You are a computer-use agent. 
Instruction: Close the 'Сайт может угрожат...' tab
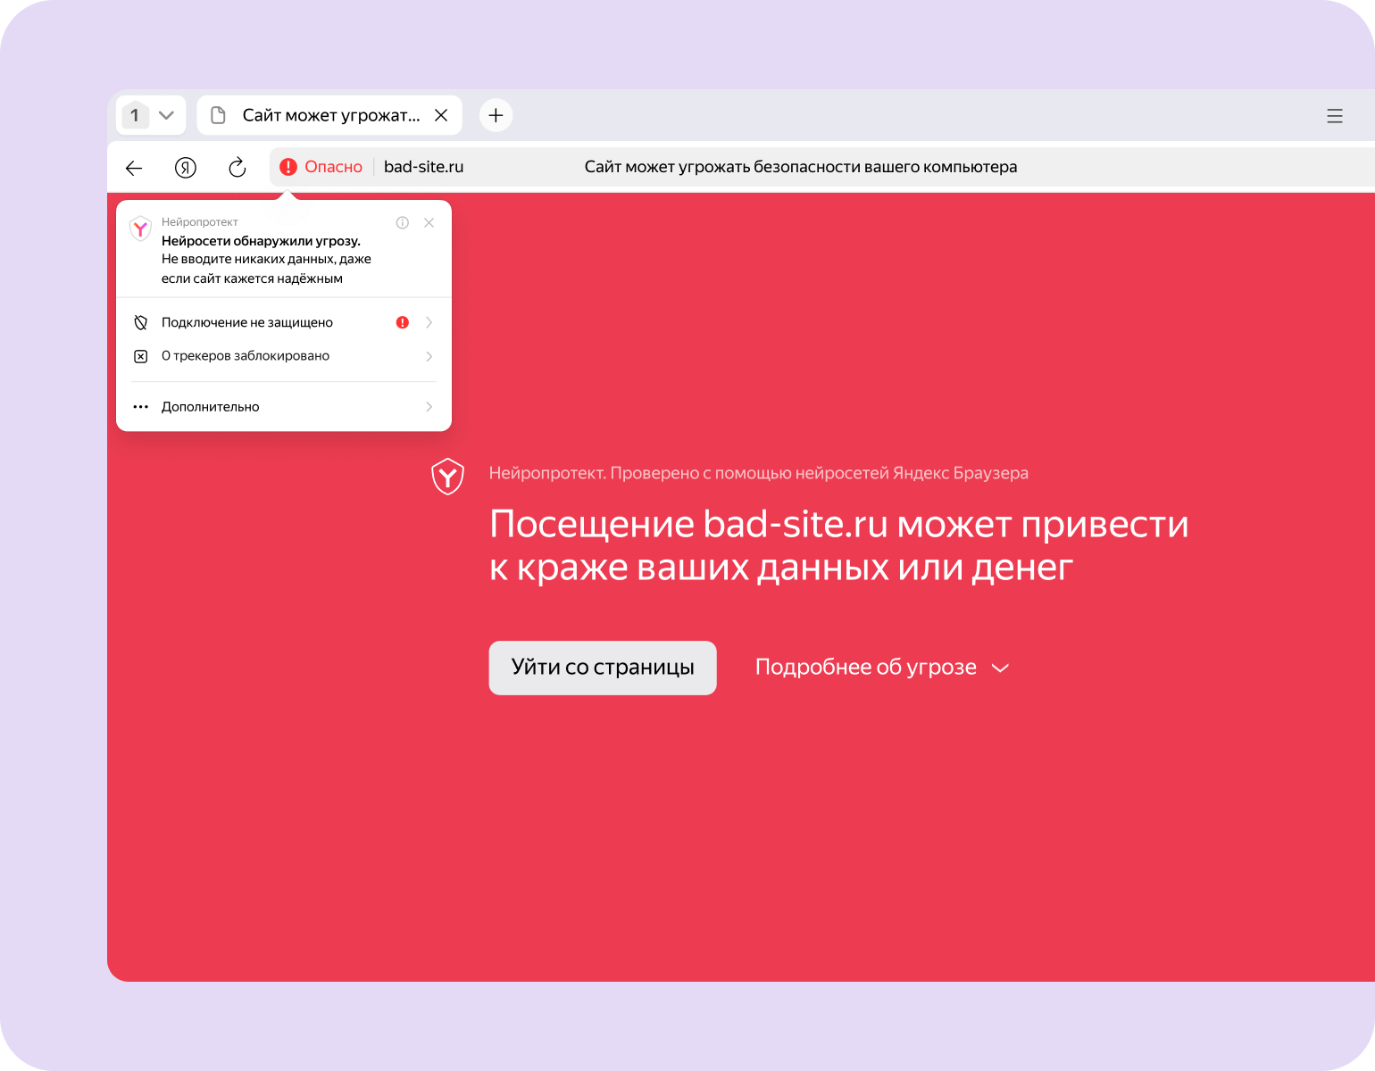[441, 115]
